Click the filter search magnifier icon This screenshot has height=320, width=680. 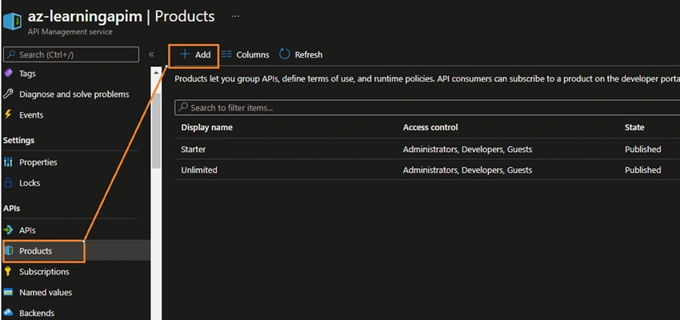point(183,107)
